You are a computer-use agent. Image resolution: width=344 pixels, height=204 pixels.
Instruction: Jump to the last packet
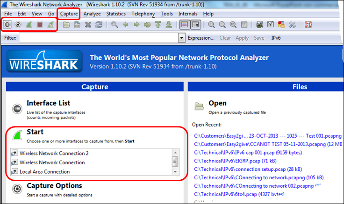click(x=169, y=25)
